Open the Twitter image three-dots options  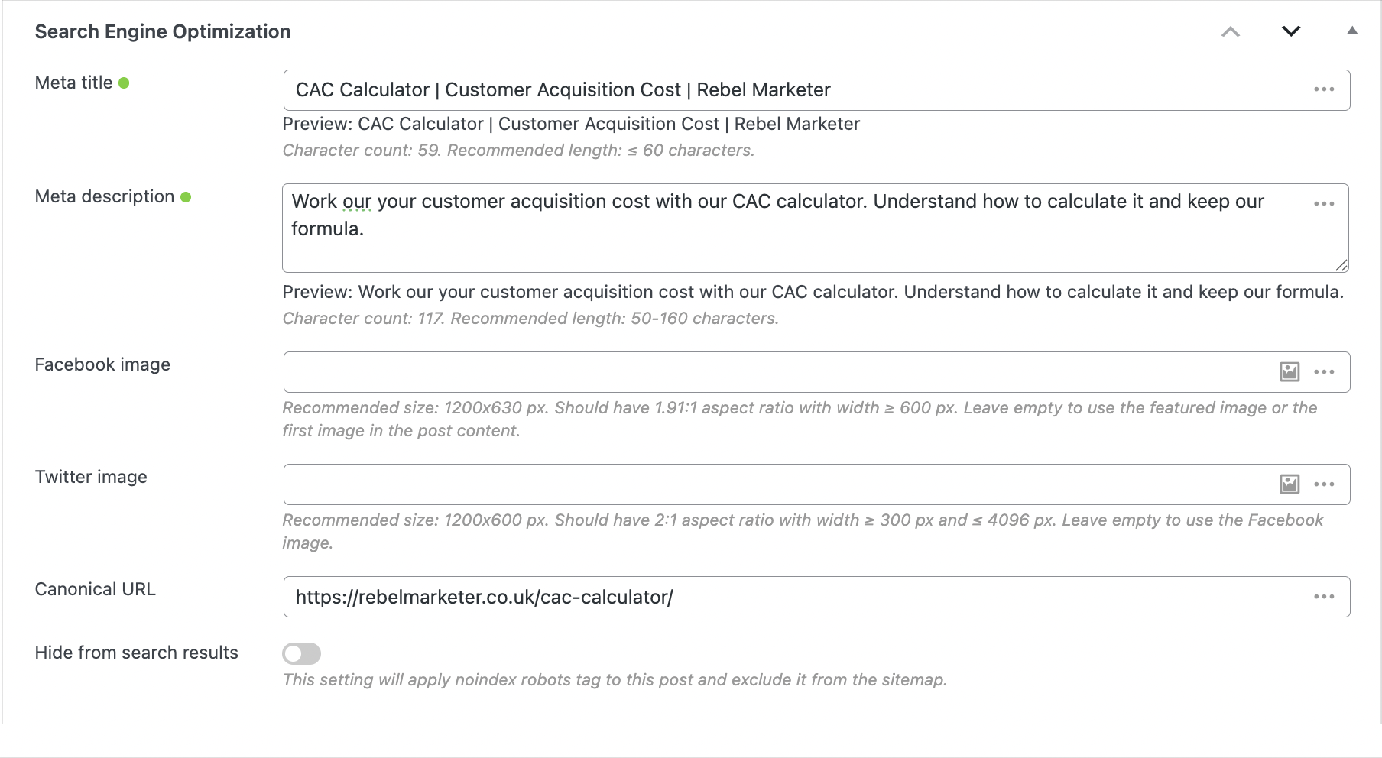coord(1324,484)
